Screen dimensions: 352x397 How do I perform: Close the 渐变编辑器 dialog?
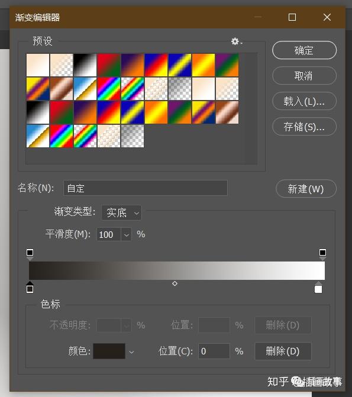pyautogui.click(x=327, y=17)
